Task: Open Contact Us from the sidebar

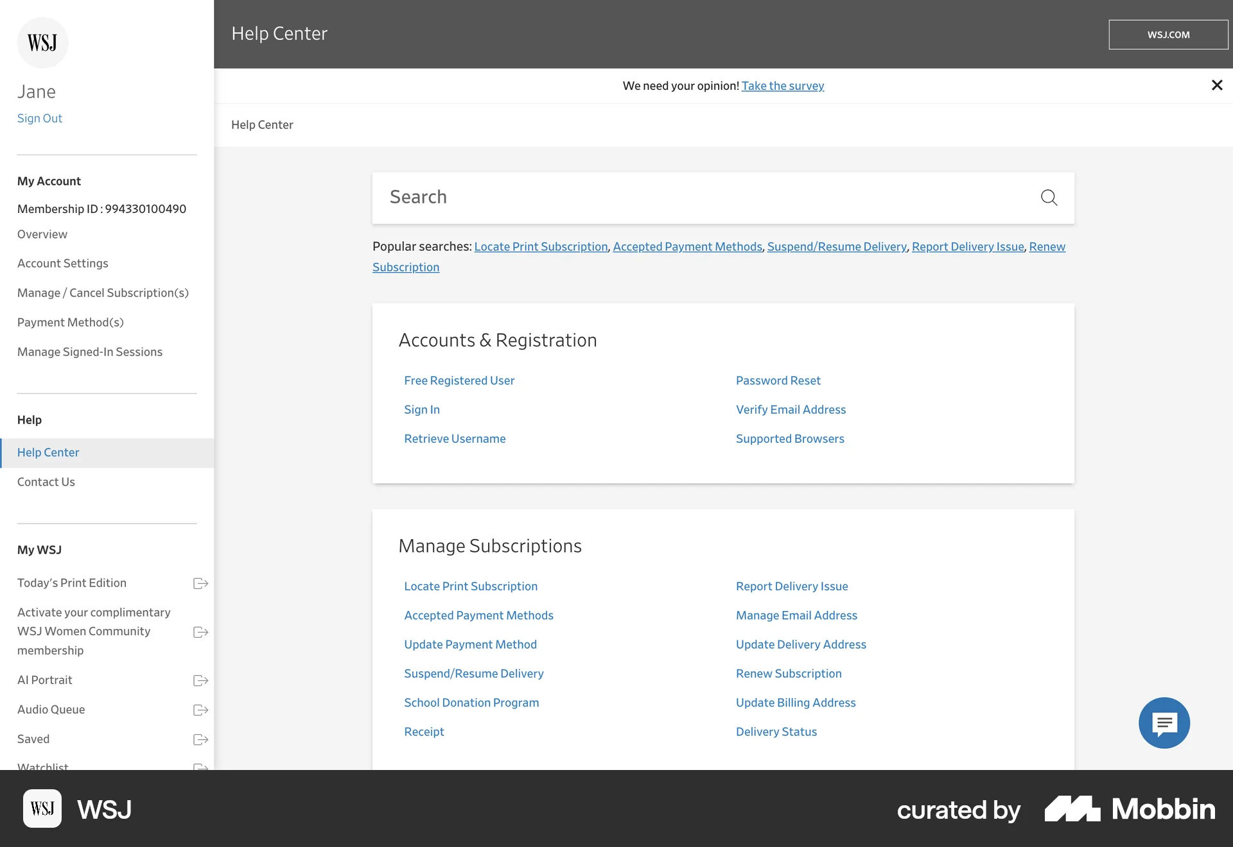Action: [x=46, y=482]
